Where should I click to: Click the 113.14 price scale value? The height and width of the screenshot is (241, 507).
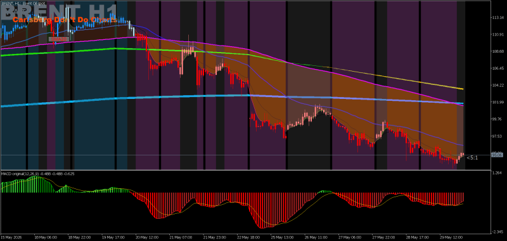[x=499, y=18]
